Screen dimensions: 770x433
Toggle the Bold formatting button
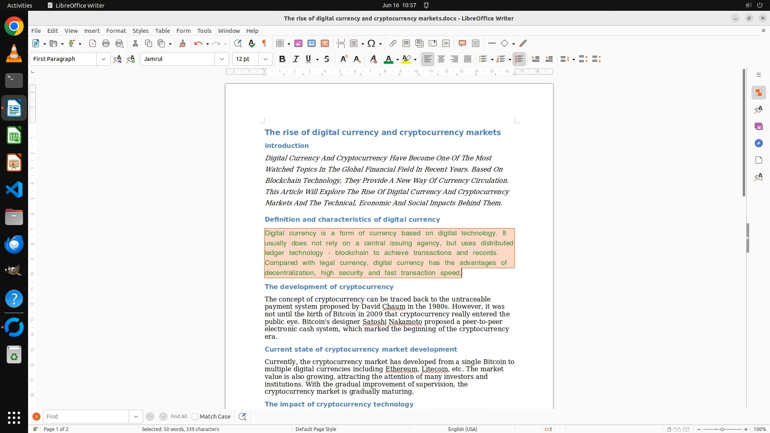[282, 59]
